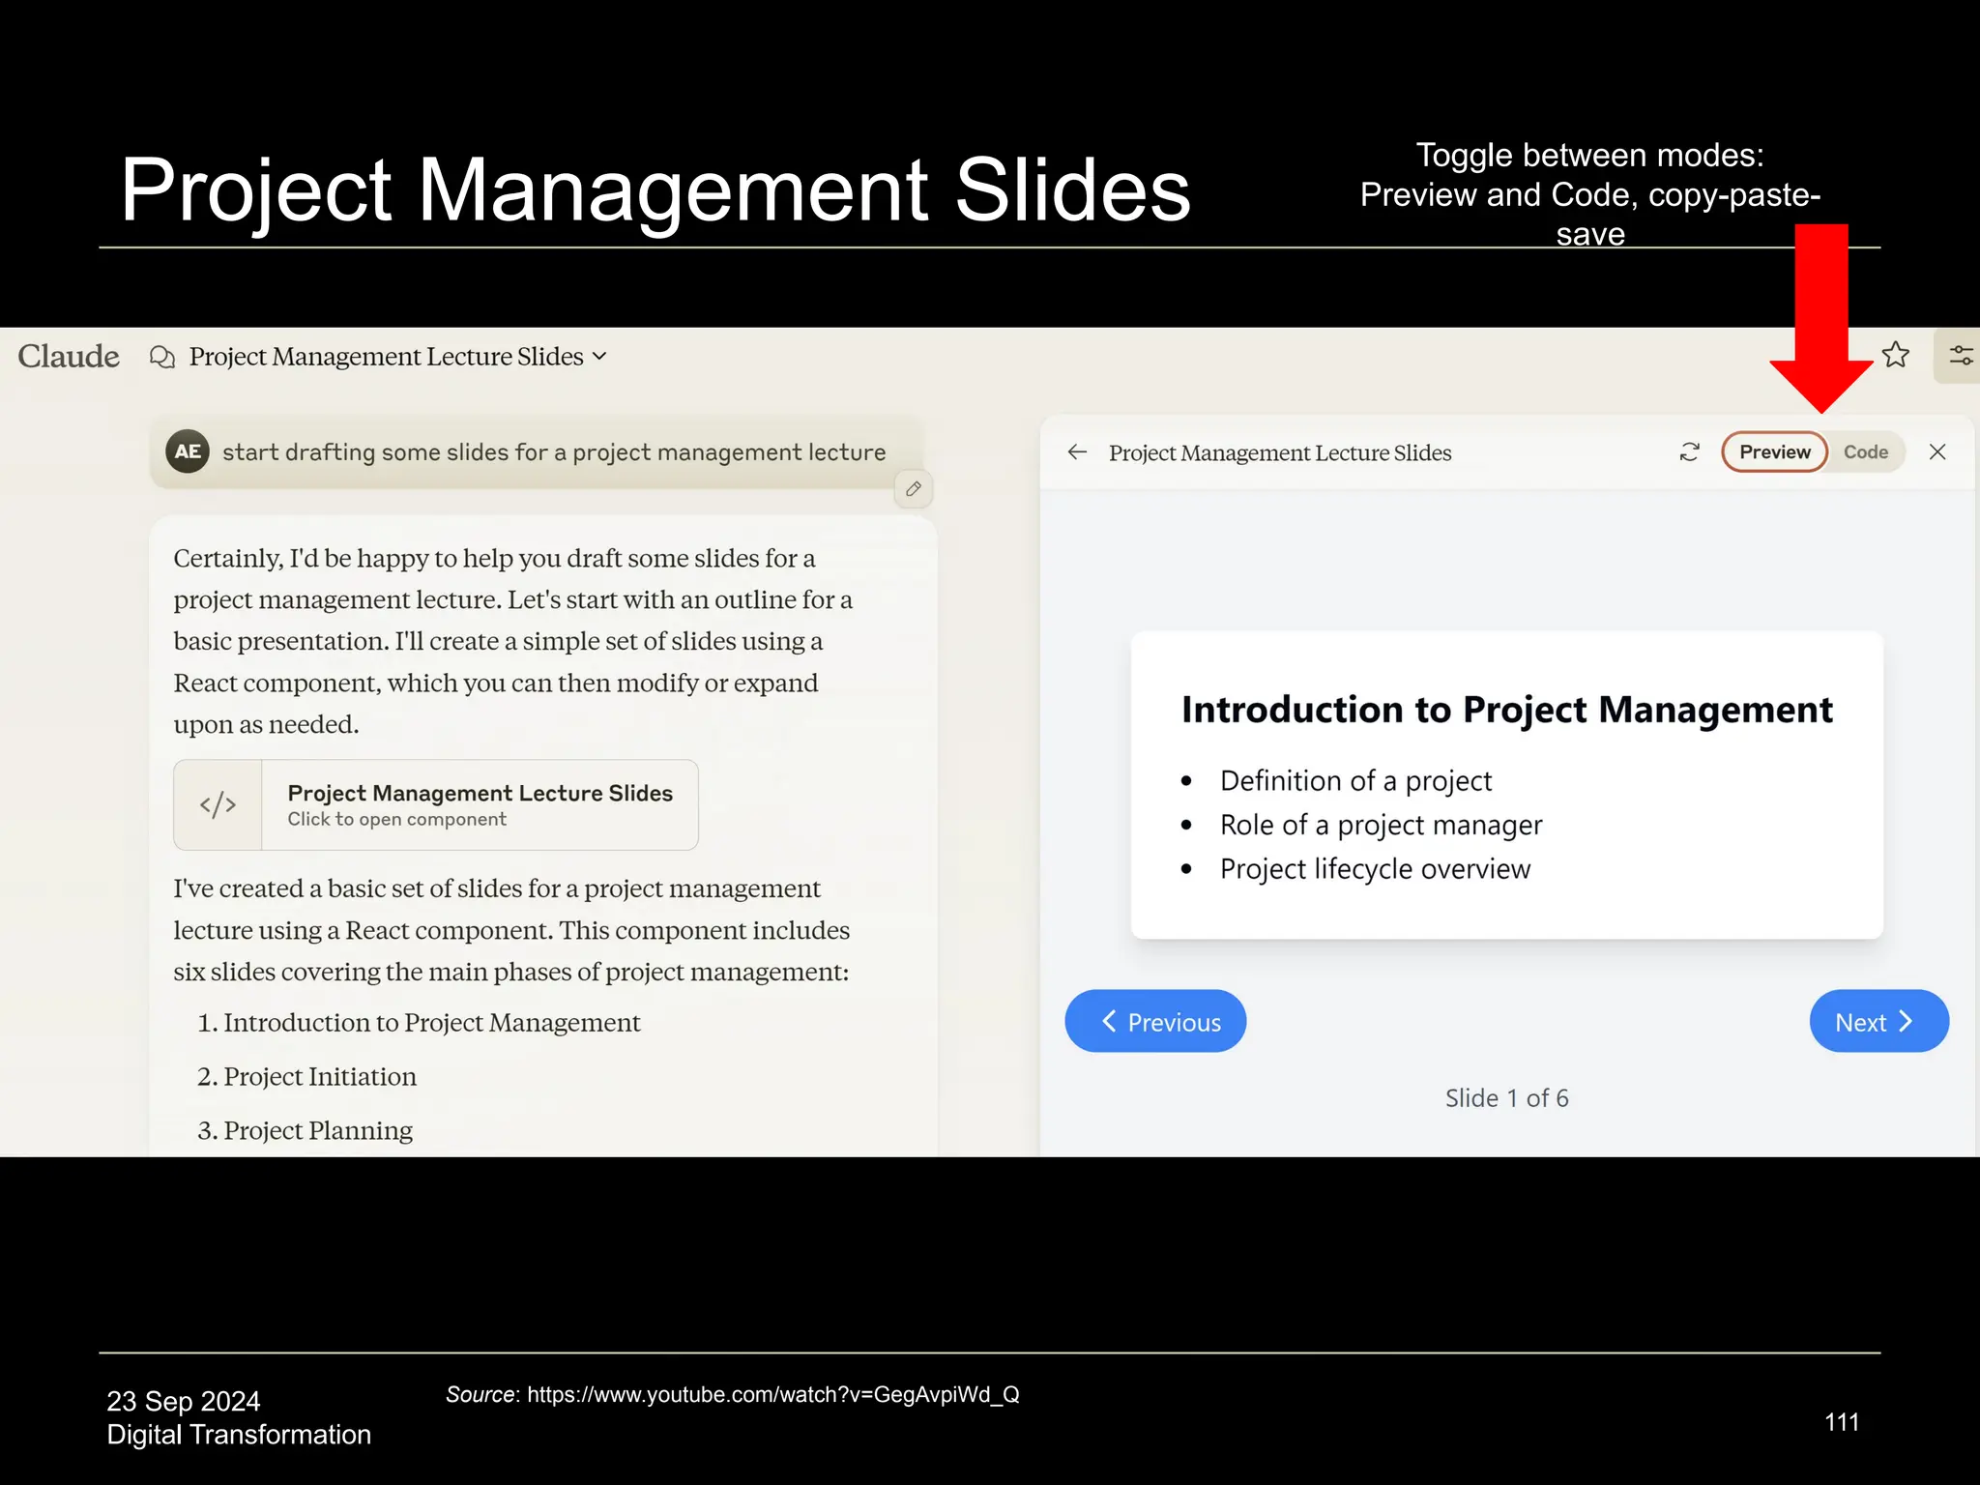Click the 'Project lifecycle overview' bullet
Viewport: 1980px width, 1485px height.
[x=1375, y=869]
